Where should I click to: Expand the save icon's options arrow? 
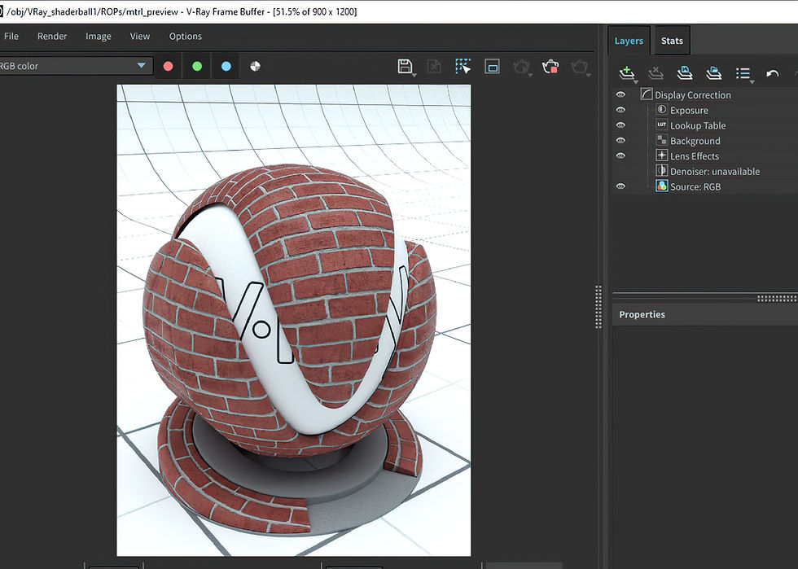point(414,74)
